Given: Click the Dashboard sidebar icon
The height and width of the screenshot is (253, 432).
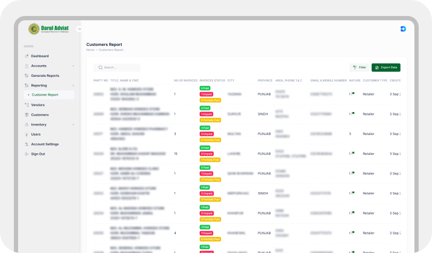Looking at the screenshot, I should coord(27,56).
